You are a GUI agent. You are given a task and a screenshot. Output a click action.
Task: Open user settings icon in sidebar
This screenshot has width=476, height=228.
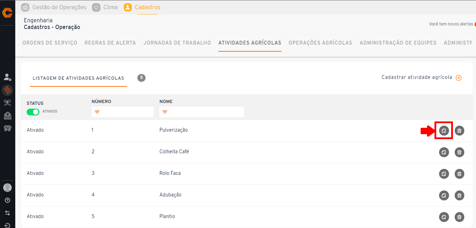point(7,77)
